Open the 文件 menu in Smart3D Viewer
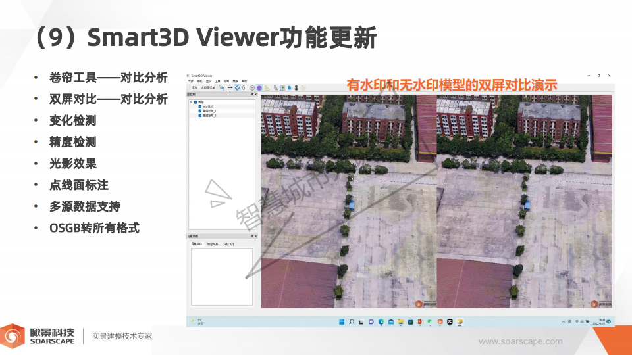This screenshot has width=632, height=355. tap(191, 81)
